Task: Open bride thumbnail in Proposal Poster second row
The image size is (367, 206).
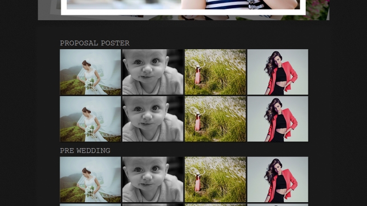Action: pos(90,119)
